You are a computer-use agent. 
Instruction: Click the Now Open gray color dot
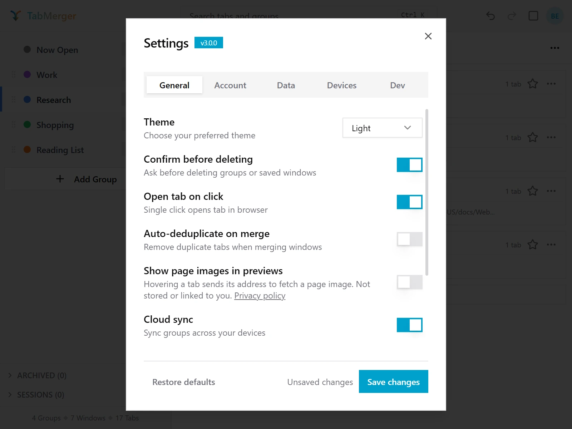pos(27,49)
